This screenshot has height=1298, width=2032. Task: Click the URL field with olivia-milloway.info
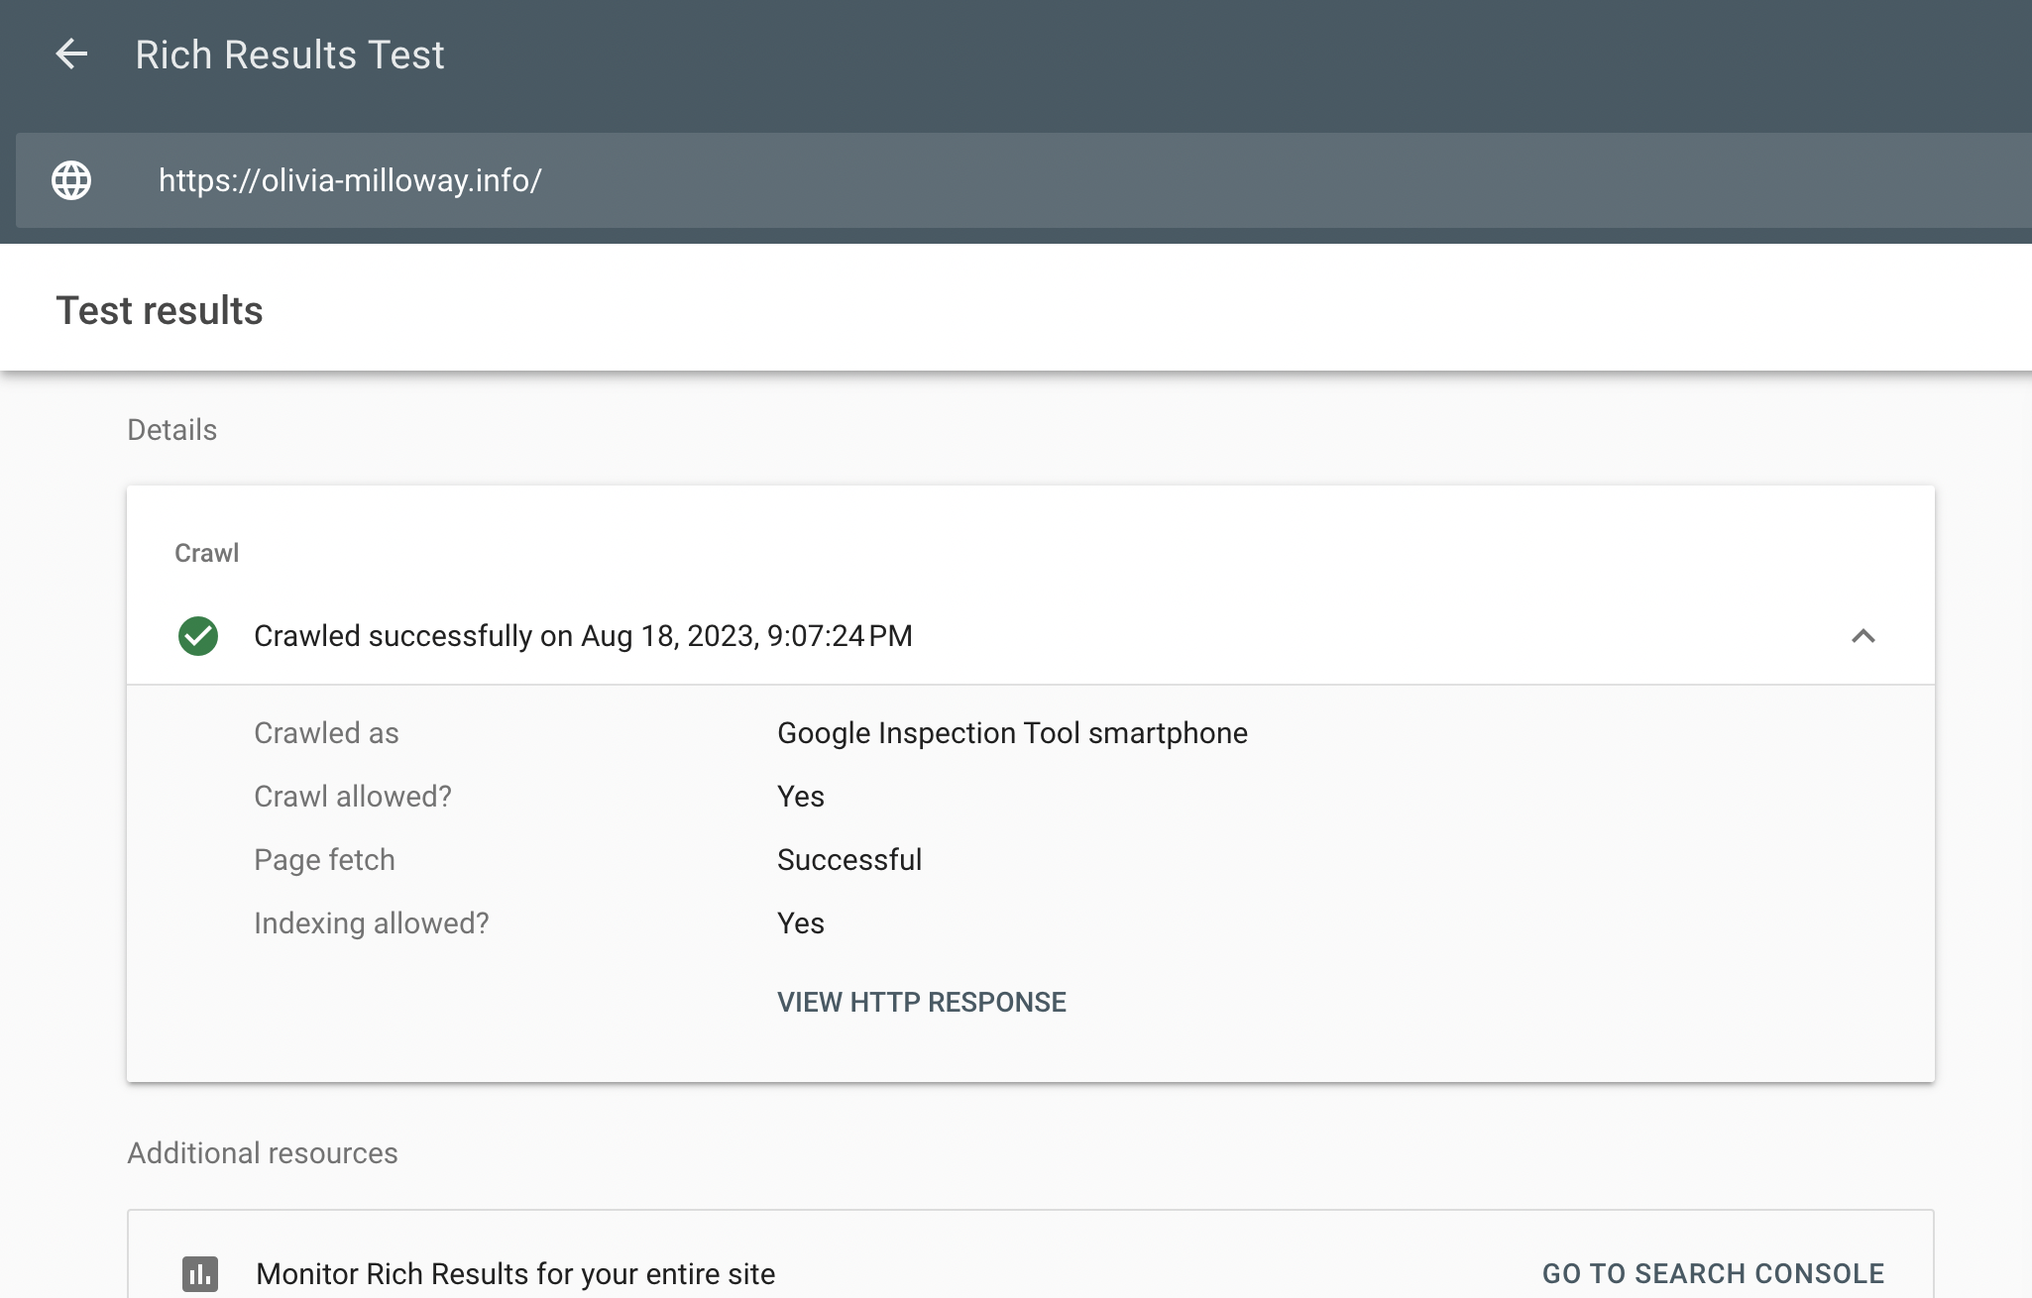pos(1024,180)
